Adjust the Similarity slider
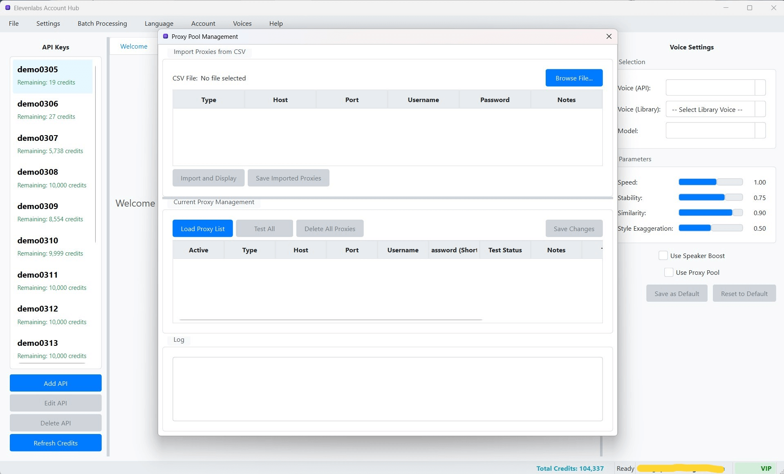 (710, 213)
